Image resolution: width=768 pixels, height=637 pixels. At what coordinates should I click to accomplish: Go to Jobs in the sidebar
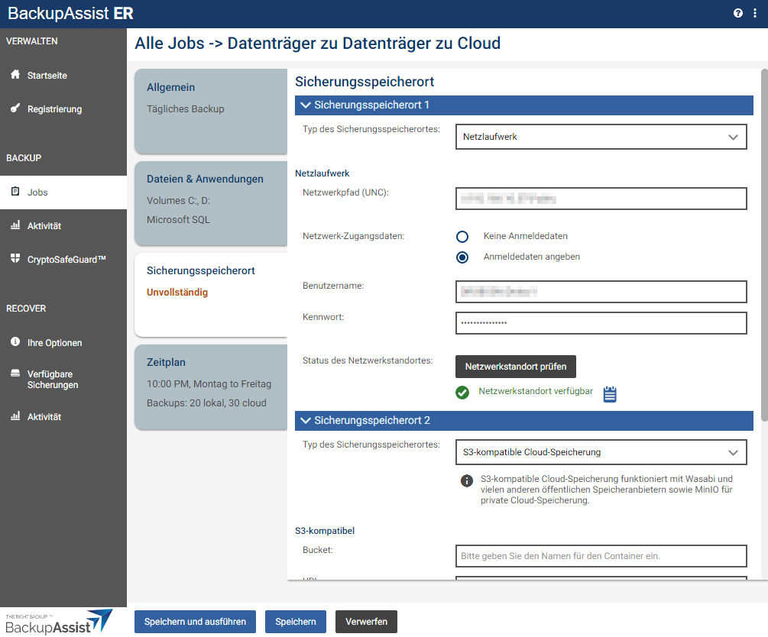click(x=37, y=192)
